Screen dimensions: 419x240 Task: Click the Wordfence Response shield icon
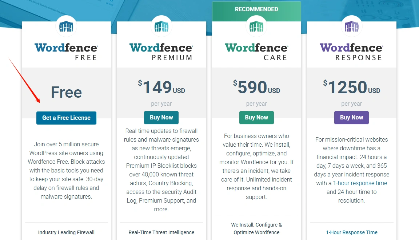coord(351,26)
